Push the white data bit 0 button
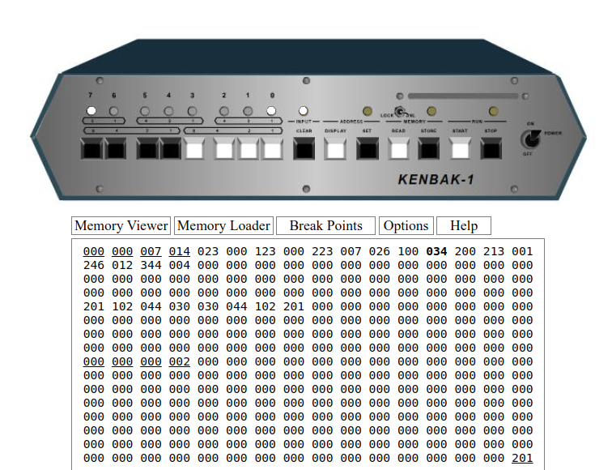This screenshot has width=612, height=470. point(272,148)
